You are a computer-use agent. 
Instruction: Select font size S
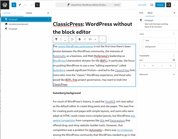tap(144, 66)
